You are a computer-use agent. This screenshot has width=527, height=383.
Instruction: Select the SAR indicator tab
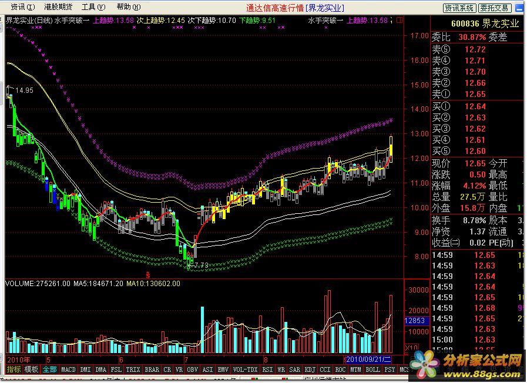(x=295, y=369)
